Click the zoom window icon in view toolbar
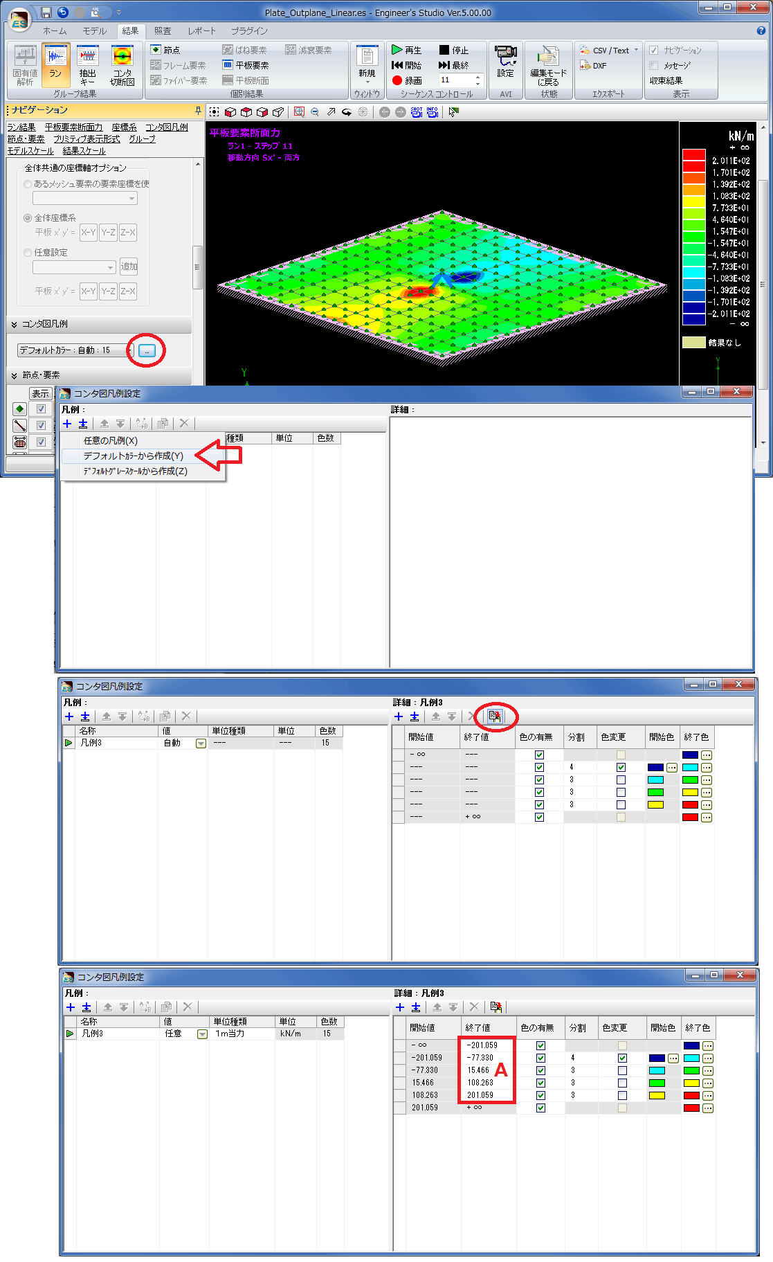The image size is (773, 1262). pyautogui.click(x=299, y=112)
